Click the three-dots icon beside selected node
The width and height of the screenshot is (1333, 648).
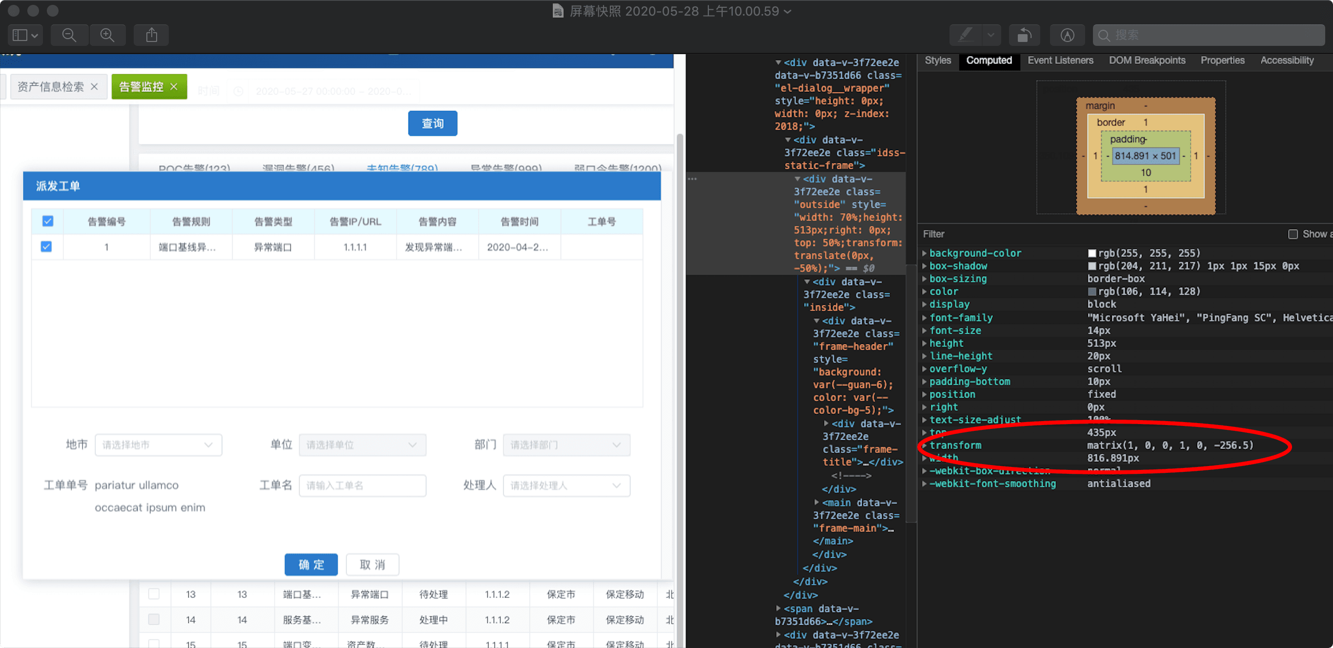coord(692,179)
